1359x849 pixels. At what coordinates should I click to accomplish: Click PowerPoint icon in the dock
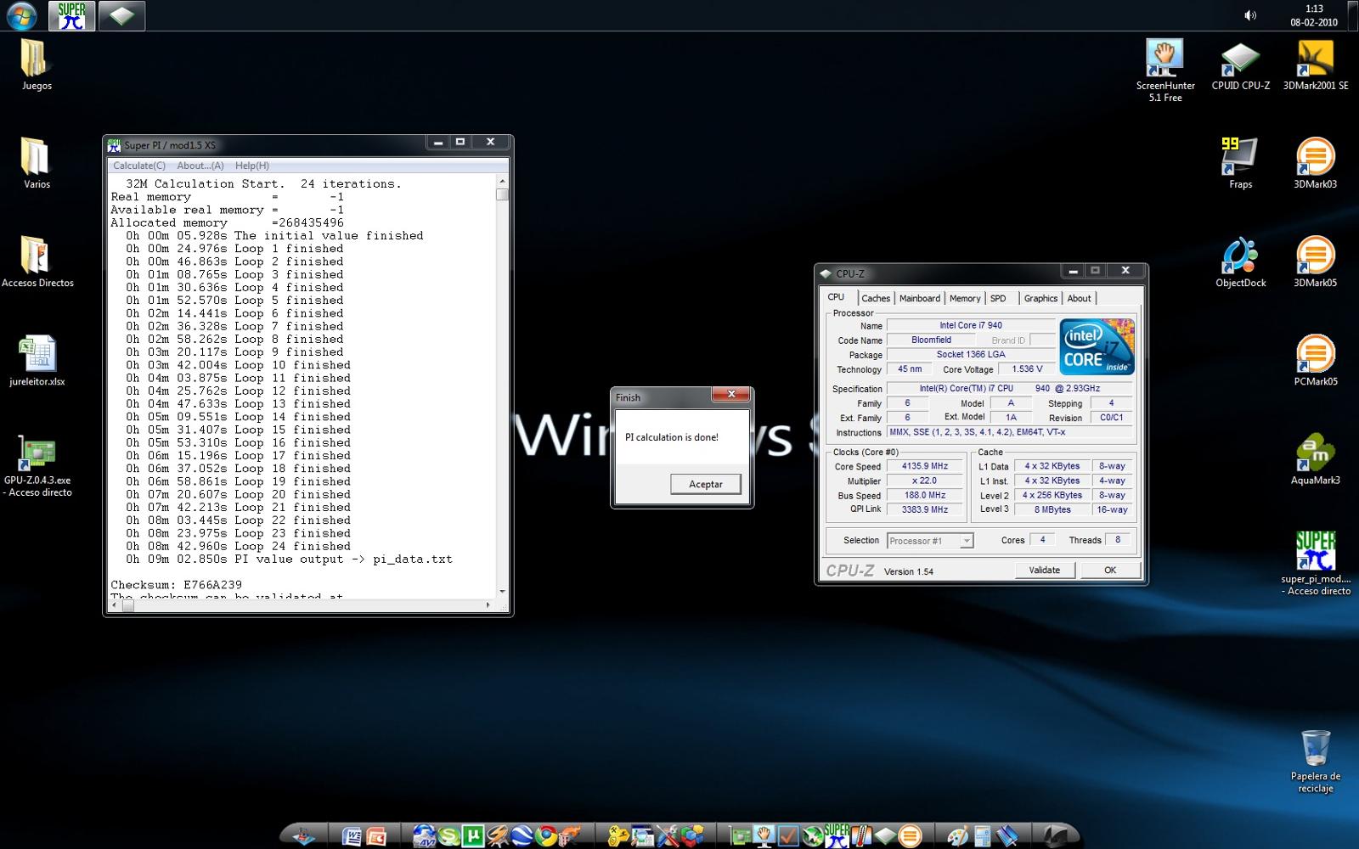point(377,836)
